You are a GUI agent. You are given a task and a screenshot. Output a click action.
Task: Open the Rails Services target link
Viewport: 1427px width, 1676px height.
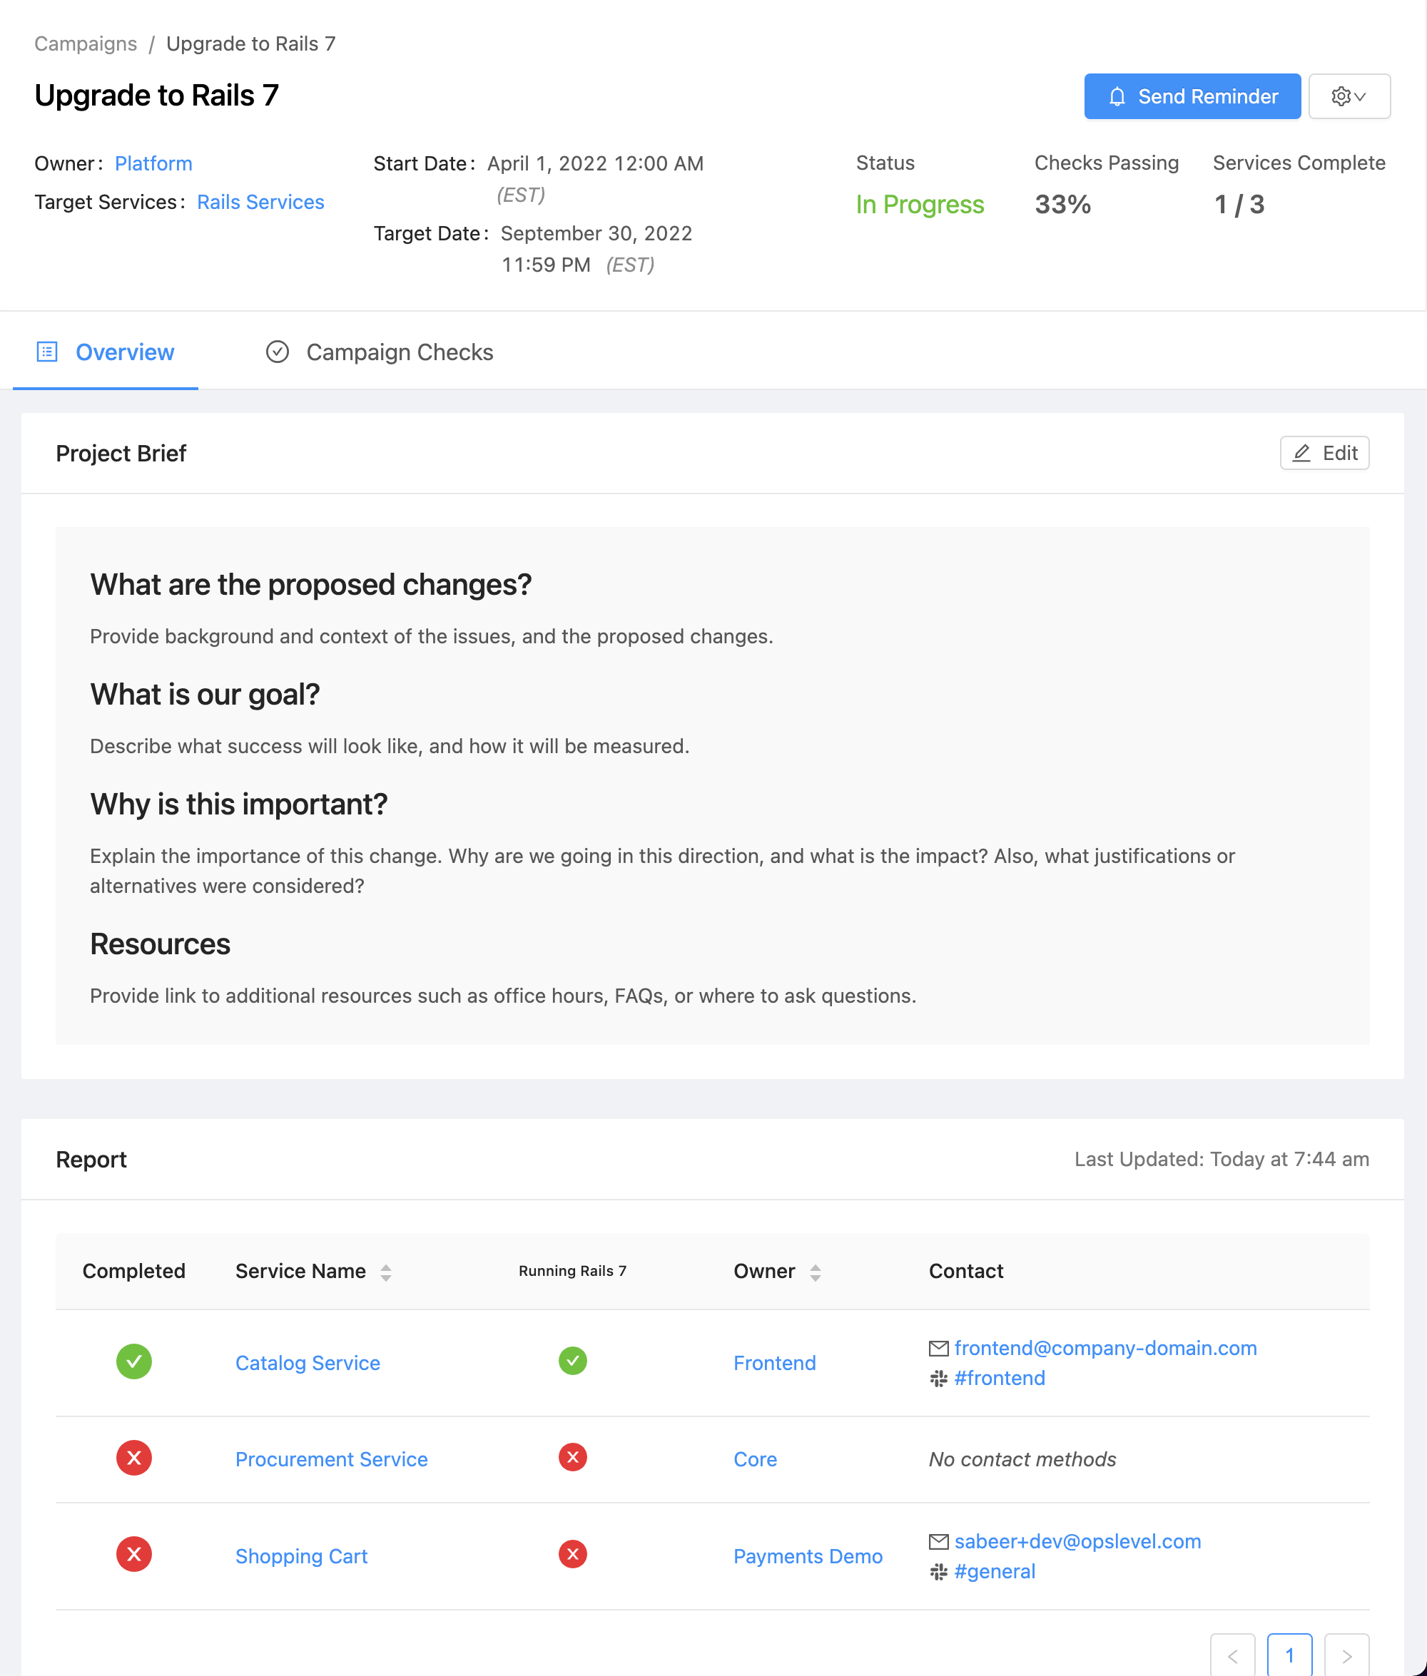click(x=260, y=202)
